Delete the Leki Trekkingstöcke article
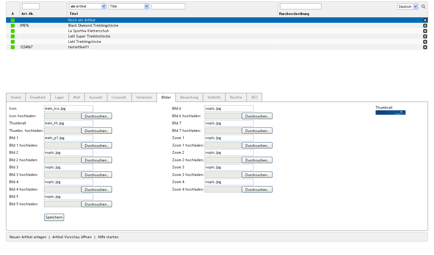The height and width of the screenshot is (255, 434). pos(425,42)
